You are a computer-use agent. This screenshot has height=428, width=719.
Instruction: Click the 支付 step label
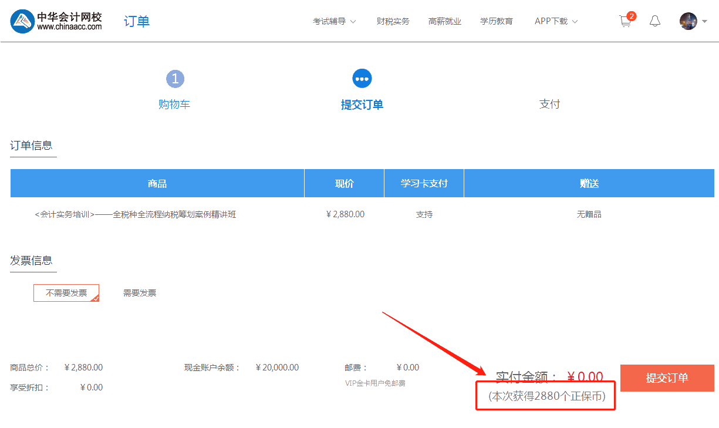(550, 104)
